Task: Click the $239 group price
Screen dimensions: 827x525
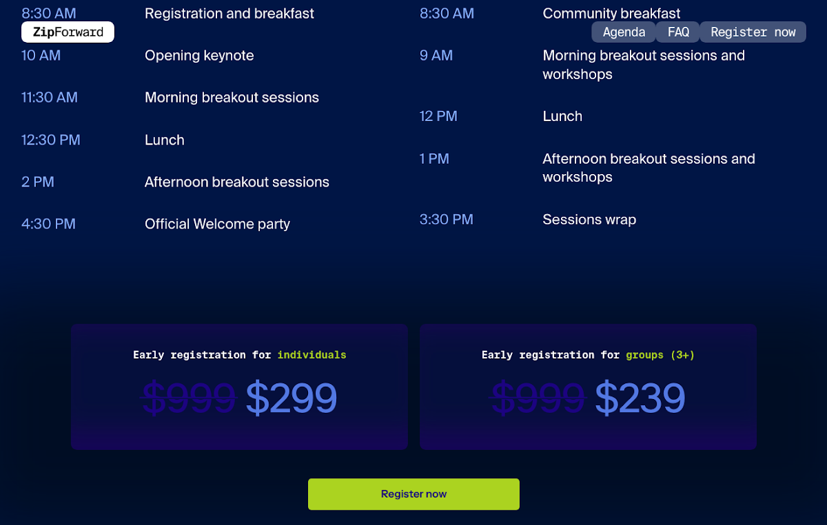Action: coord(640,398)
